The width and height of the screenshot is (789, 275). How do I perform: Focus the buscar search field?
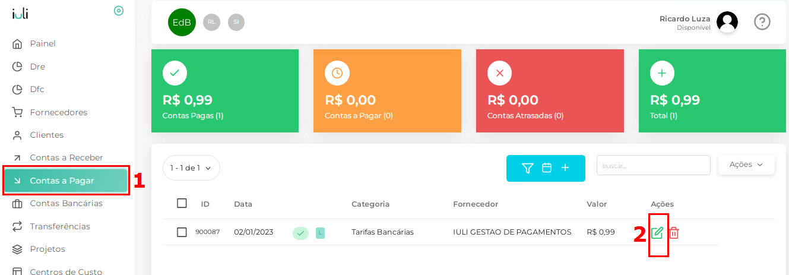pos(654,165)
